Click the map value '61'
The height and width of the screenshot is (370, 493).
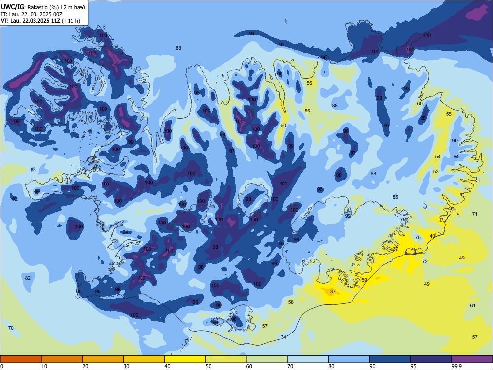point(473,305)
